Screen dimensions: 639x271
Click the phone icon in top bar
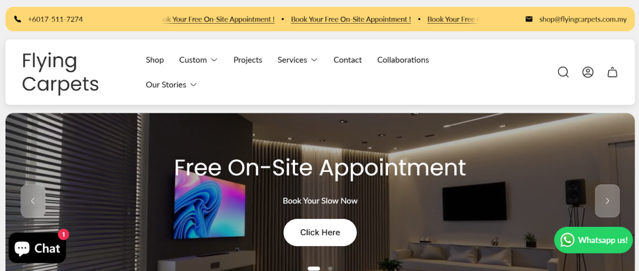tap(17, 19)
